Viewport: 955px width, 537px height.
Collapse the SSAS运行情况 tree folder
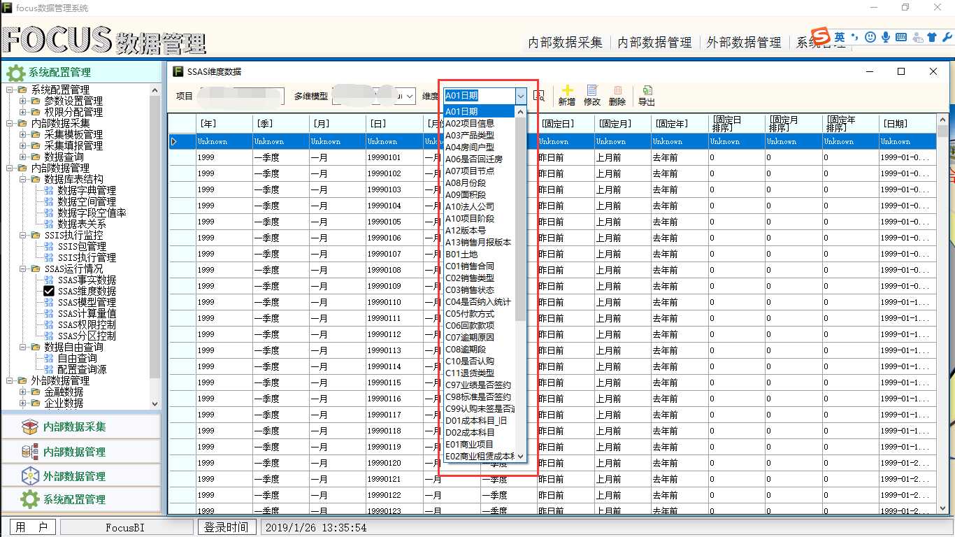[22, 268]
